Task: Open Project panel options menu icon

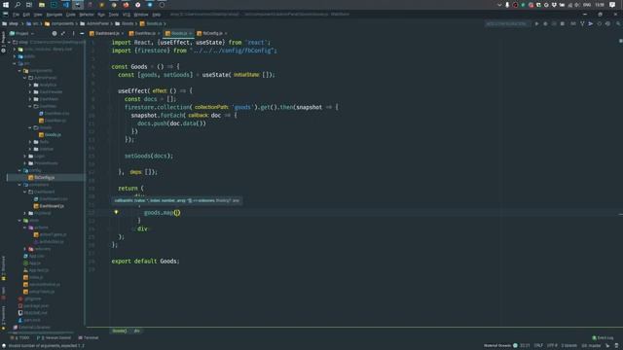Action: pyautogui.click(x=73, y=33)
